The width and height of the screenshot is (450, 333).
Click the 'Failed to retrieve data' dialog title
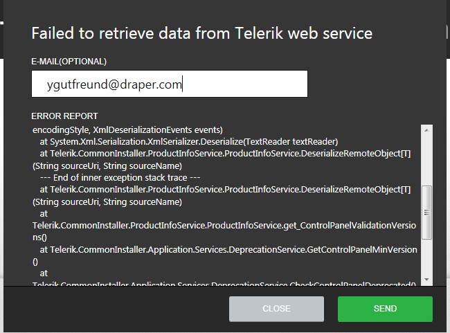tap(202, 33)
